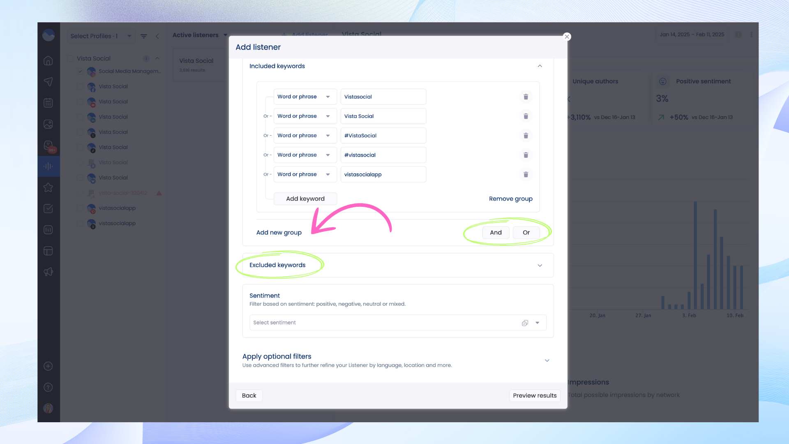Viewport: 789px width, 444px height.
Task: Delete the #VistaSocial keyword row
Action: pyautogui.click(x=526, y=136)
